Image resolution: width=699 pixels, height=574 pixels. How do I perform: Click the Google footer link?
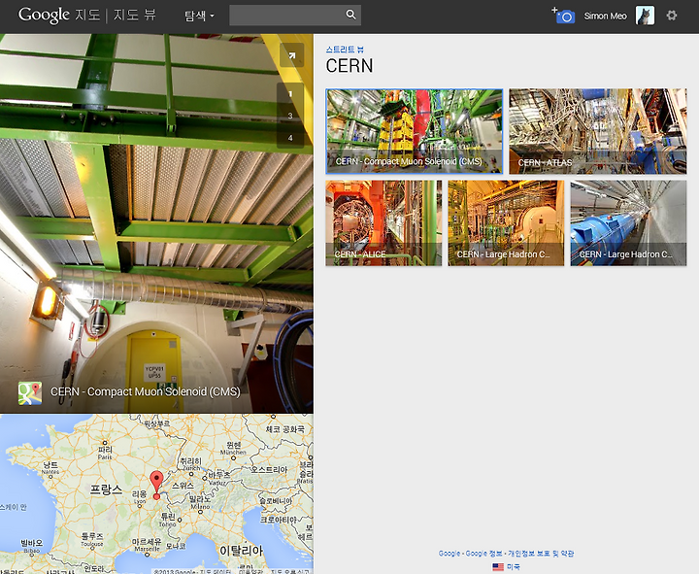[449, 554]
